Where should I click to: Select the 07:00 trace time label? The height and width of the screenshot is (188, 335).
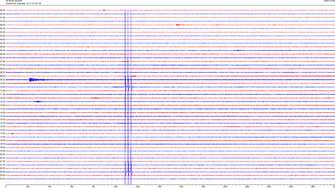(x=2, y=61)
